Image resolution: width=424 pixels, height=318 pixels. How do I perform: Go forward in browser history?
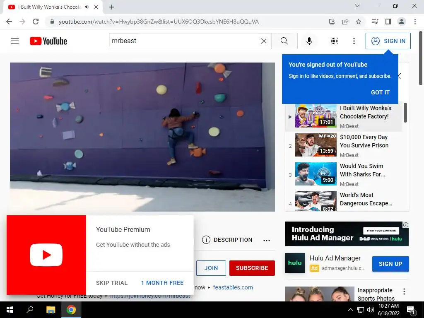[22, 22]
